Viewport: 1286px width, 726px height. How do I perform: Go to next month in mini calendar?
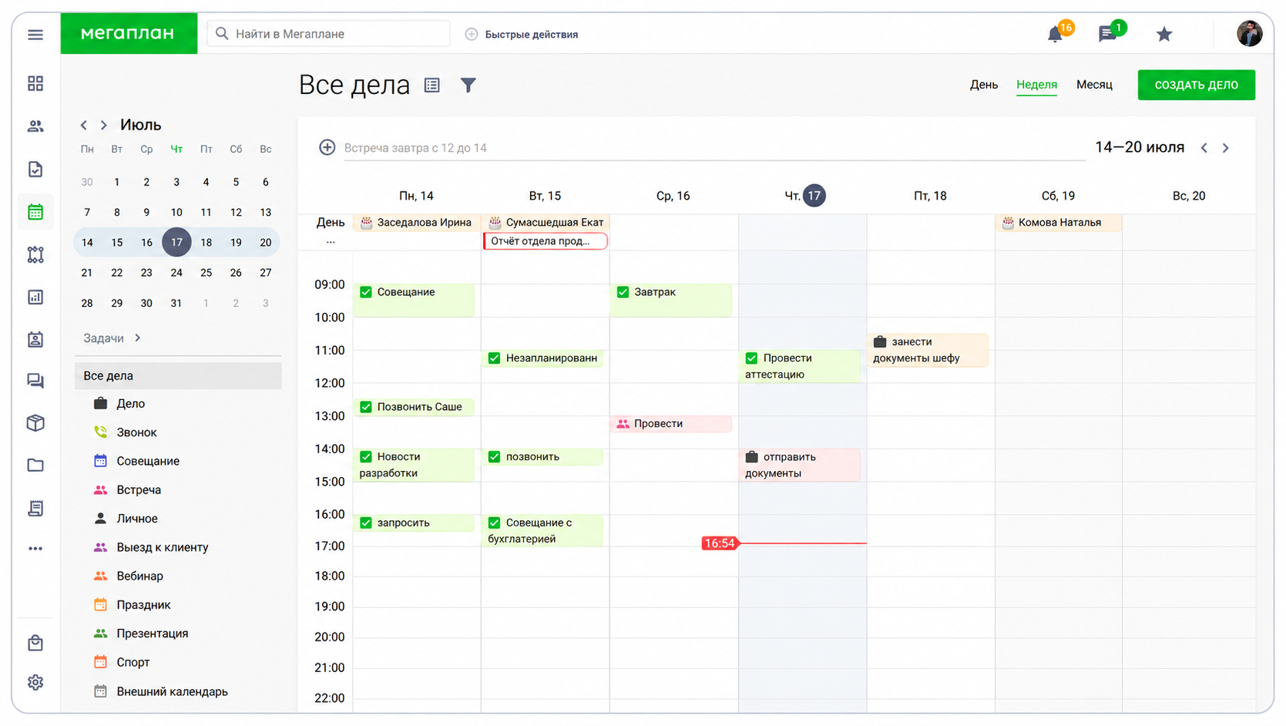pos(104,125)
